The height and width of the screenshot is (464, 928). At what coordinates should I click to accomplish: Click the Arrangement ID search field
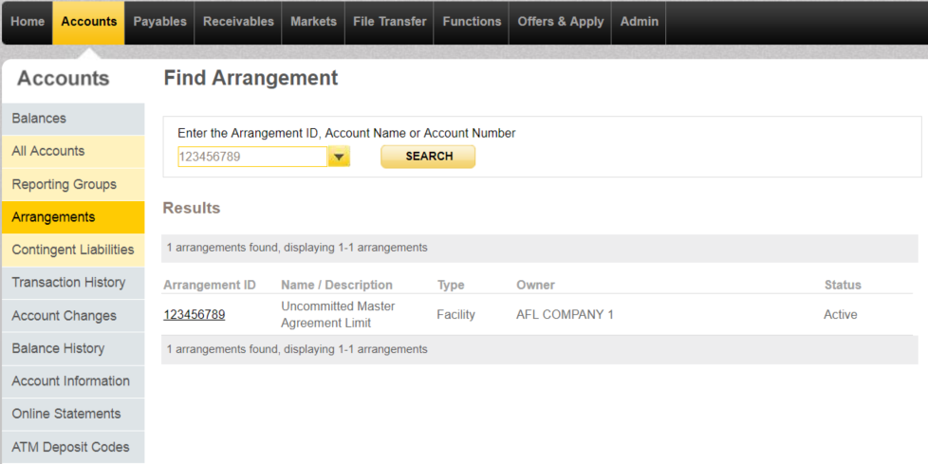(x=252, y=157)
